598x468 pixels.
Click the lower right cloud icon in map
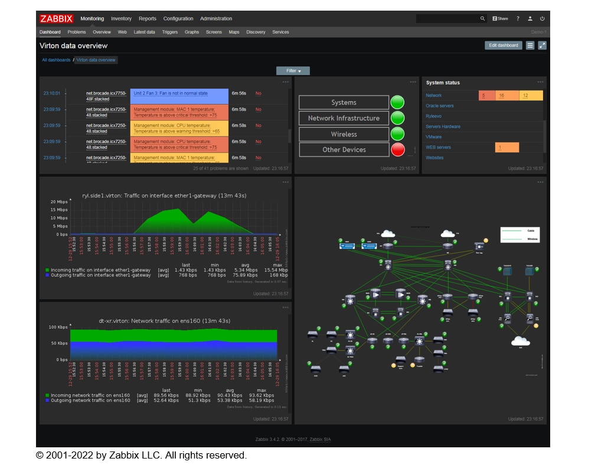[x=520, y=341]
